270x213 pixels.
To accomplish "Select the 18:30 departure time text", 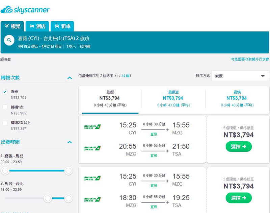I will pyautogui.click(x=128, y=198).
